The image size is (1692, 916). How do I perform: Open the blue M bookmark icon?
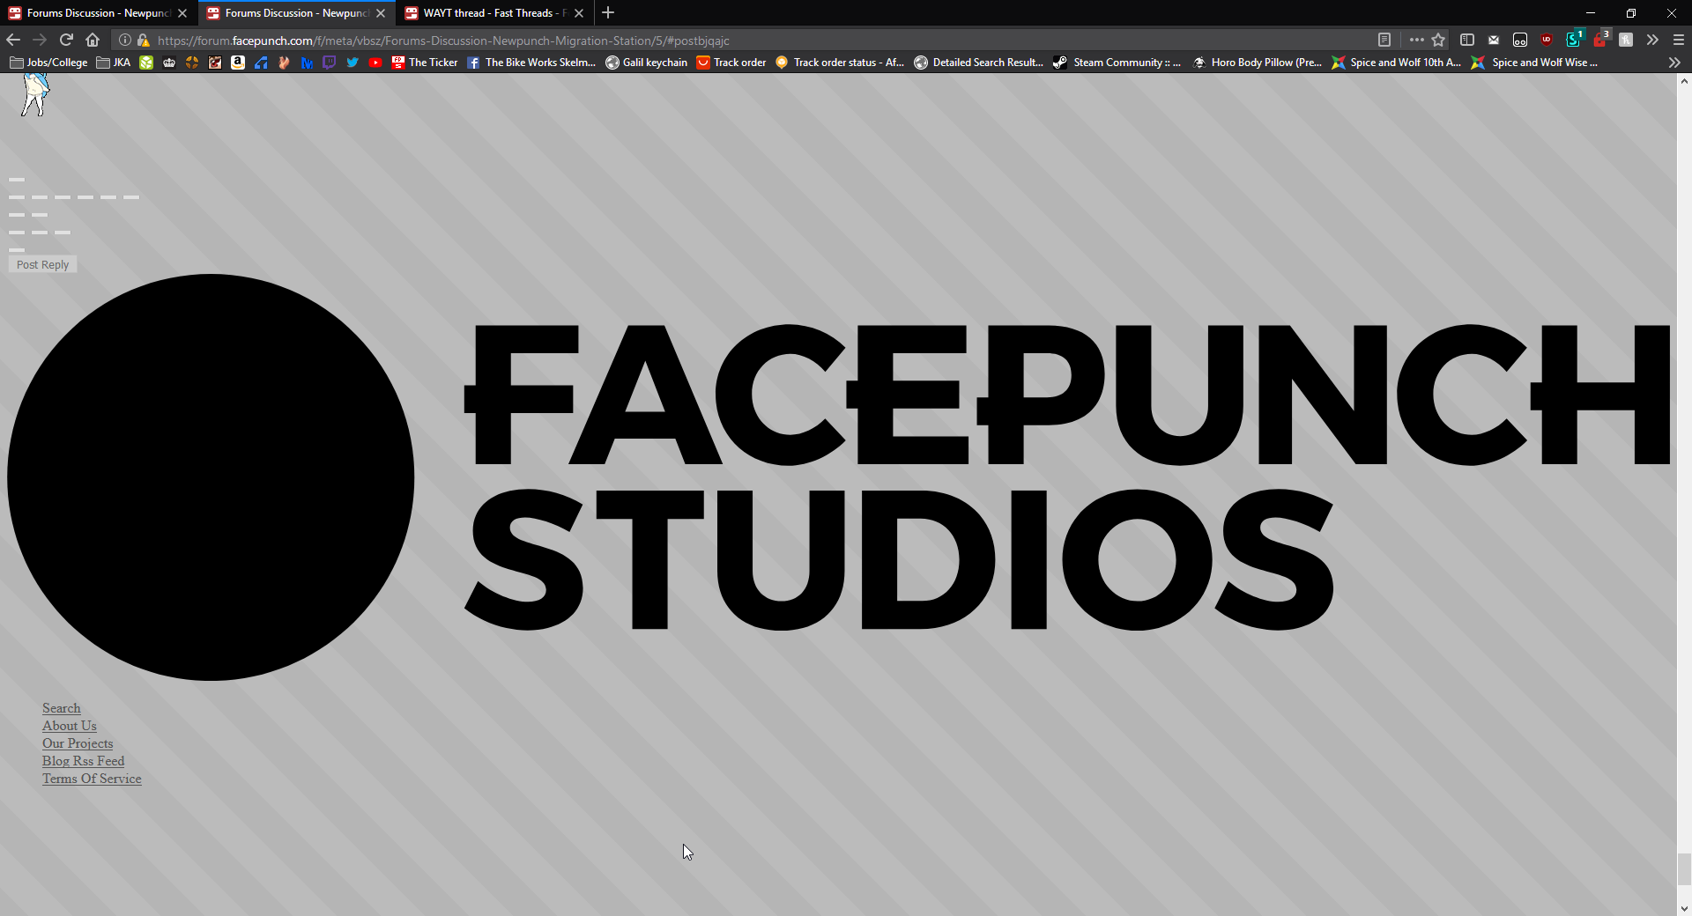(307, 63)
